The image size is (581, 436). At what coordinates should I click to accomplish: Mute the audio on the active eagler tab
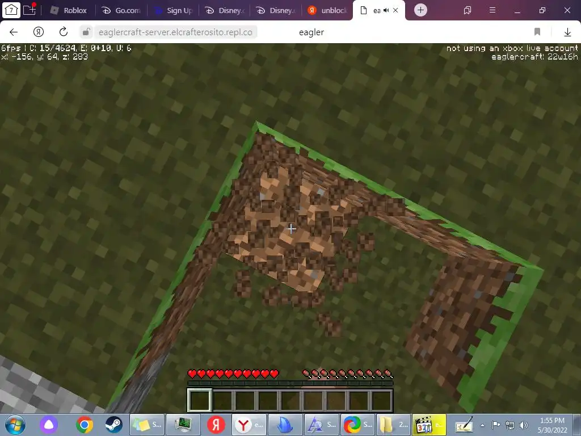386,10
